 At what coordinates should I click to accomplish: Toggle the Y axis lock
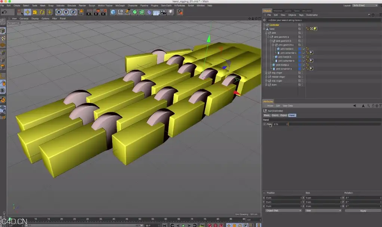click(66, 12)
